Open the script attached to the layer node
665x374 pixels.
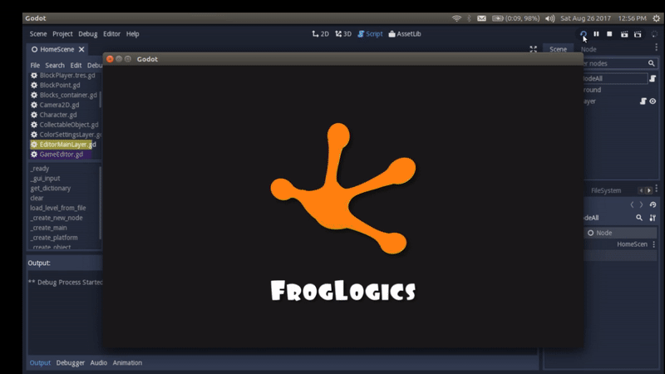point(643,101)
